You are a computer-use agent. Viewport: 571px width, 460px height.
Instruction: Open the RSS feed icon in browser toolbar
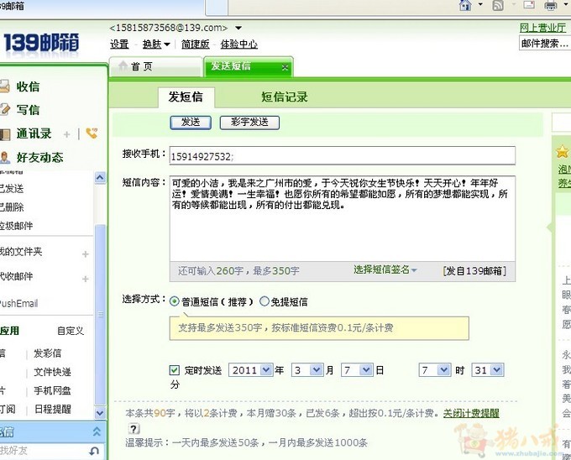[498, 5]
